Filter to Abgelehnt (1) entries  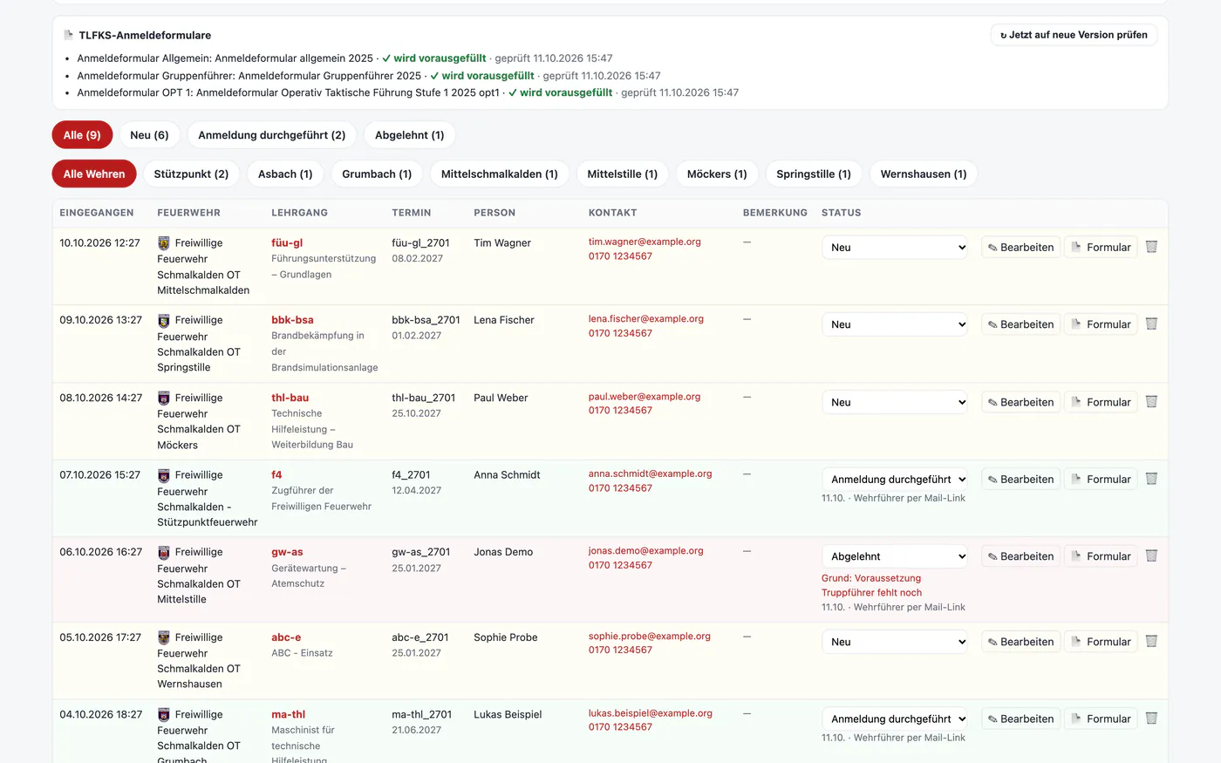tap(410, 135)
